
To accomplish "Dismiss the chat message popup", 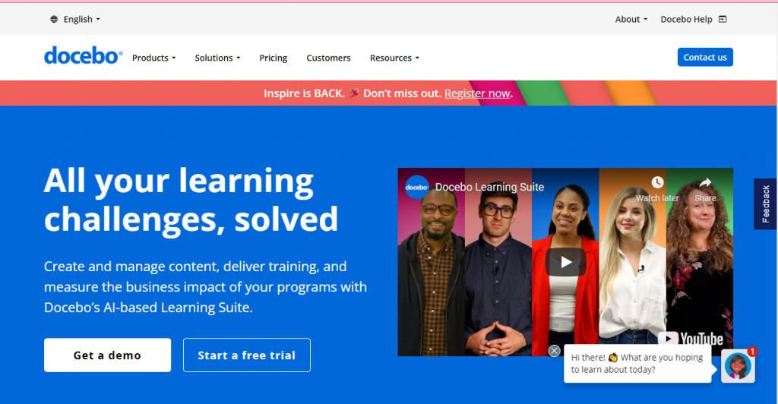I will point(554,351).
